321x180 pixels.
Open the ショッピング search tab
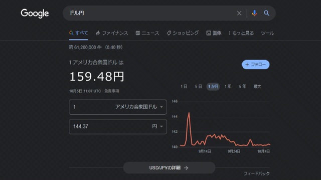coord(183,33)
